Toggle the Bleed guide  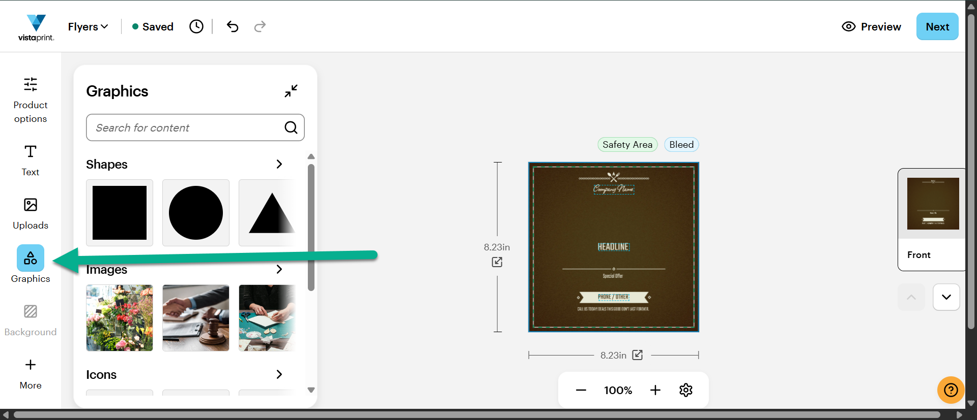click(x=681, y=145)
